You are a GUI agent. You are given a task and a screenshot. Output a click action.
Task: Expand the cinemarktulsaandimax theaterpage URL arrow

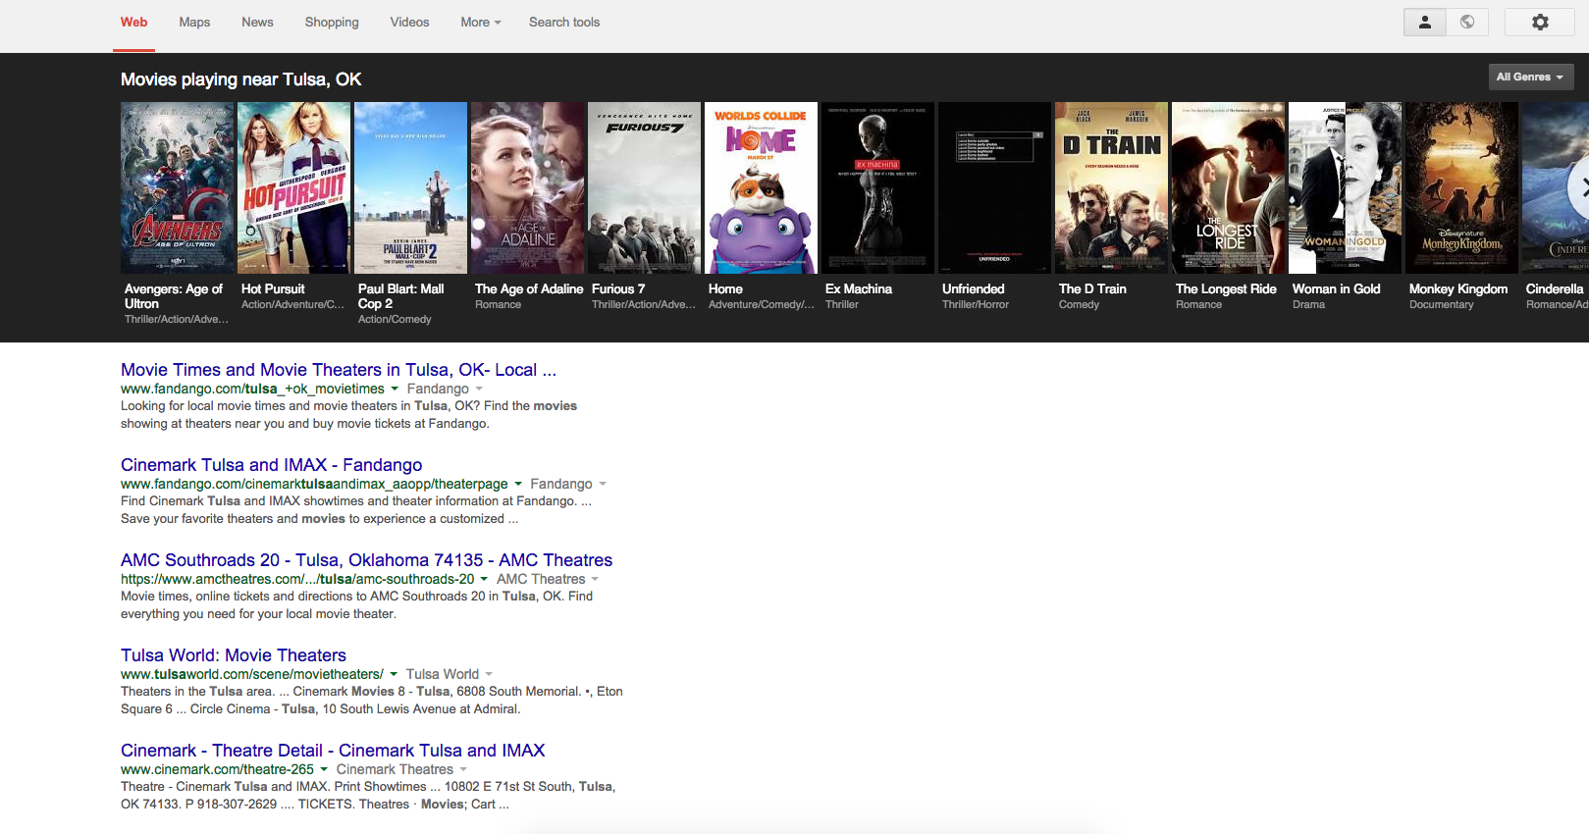pyautogui.click(x=518, y=484)
